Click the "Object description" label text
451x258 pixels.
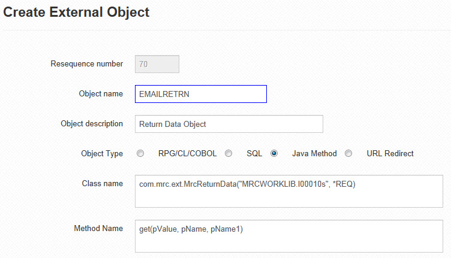(92, 124)
